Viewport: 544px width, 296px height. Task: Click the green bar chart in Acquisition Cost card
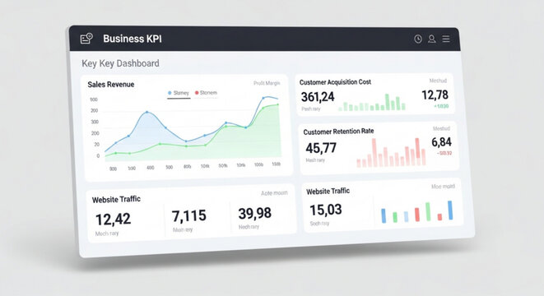[372, 103]
